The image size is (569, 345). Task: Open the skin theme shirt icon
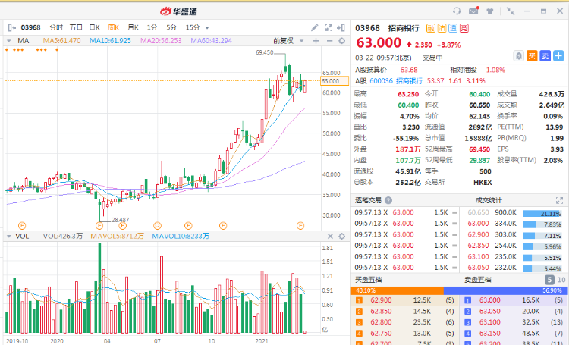tap(491, 11)
